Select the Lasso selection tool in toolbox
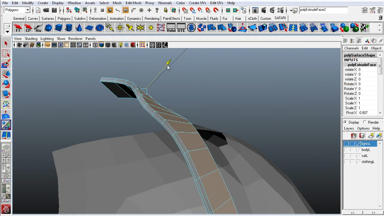The image size is (384, 216). (x=6, y=53)
